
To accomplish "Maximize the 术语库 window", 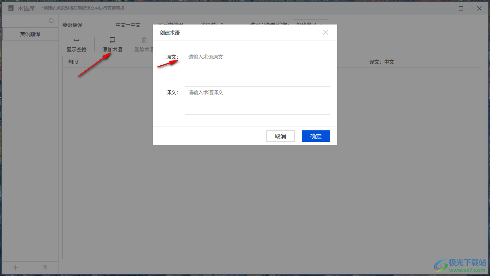I will pos(461,9).
